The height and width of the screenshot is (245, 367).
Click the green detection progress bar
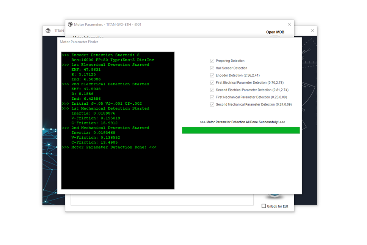pos(241,130)
